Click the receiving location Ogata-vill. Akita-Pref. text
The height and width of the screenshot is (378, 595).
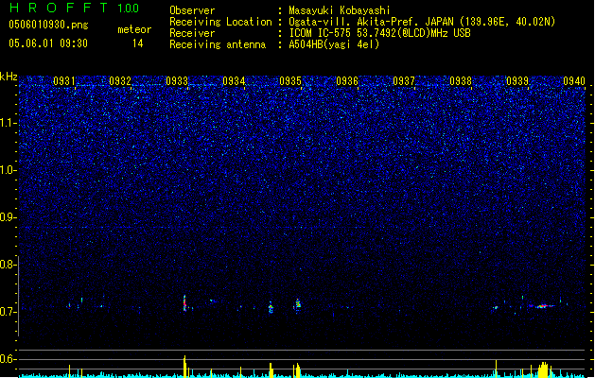pos(355,22)
